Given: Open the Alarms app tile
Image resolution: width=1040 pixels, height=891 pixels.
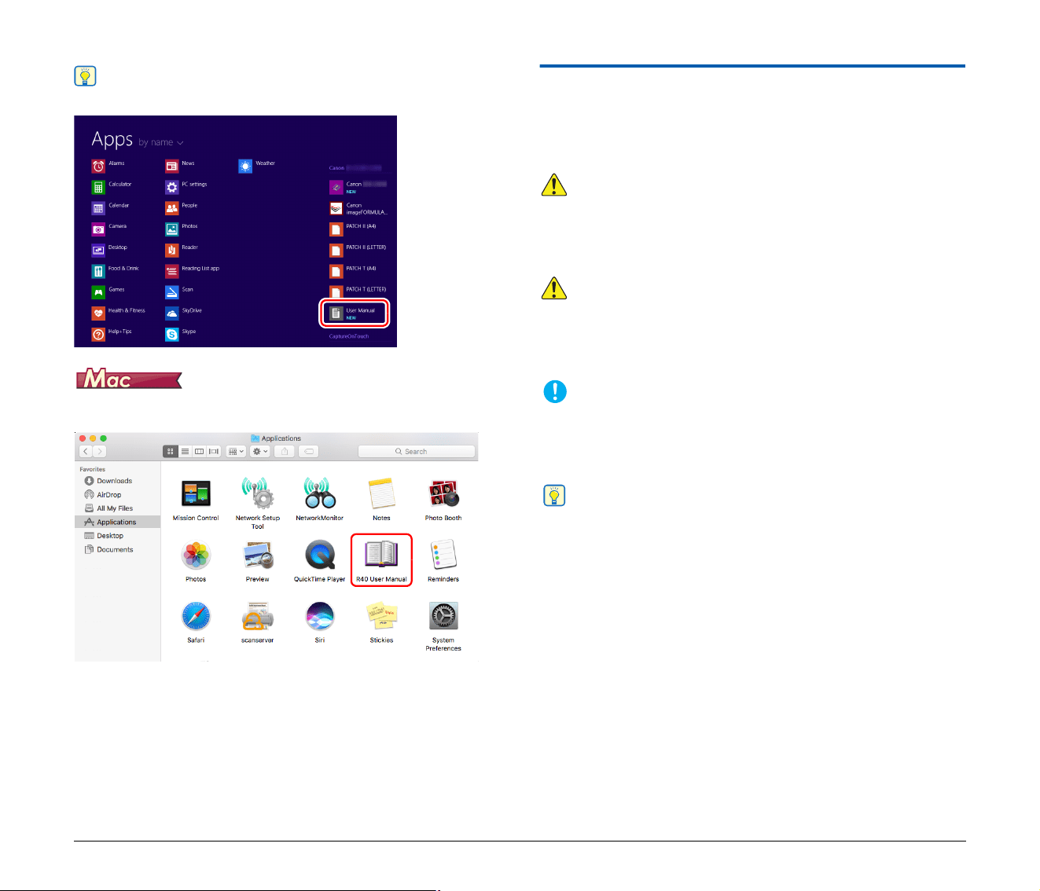Looking at the screenshot, I should click(x=108, y=166).
